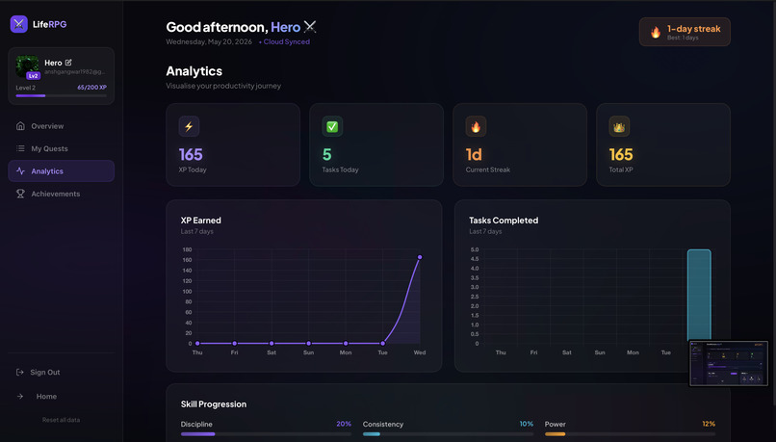Click the Reset all data link
Image resolution: width=776 pixels, height=442 pixels.
tap(61, 420)
